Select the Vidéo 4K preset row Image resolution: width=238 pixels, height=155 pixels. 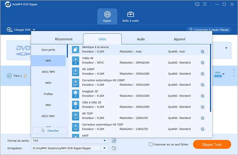(x=139, y=60)
